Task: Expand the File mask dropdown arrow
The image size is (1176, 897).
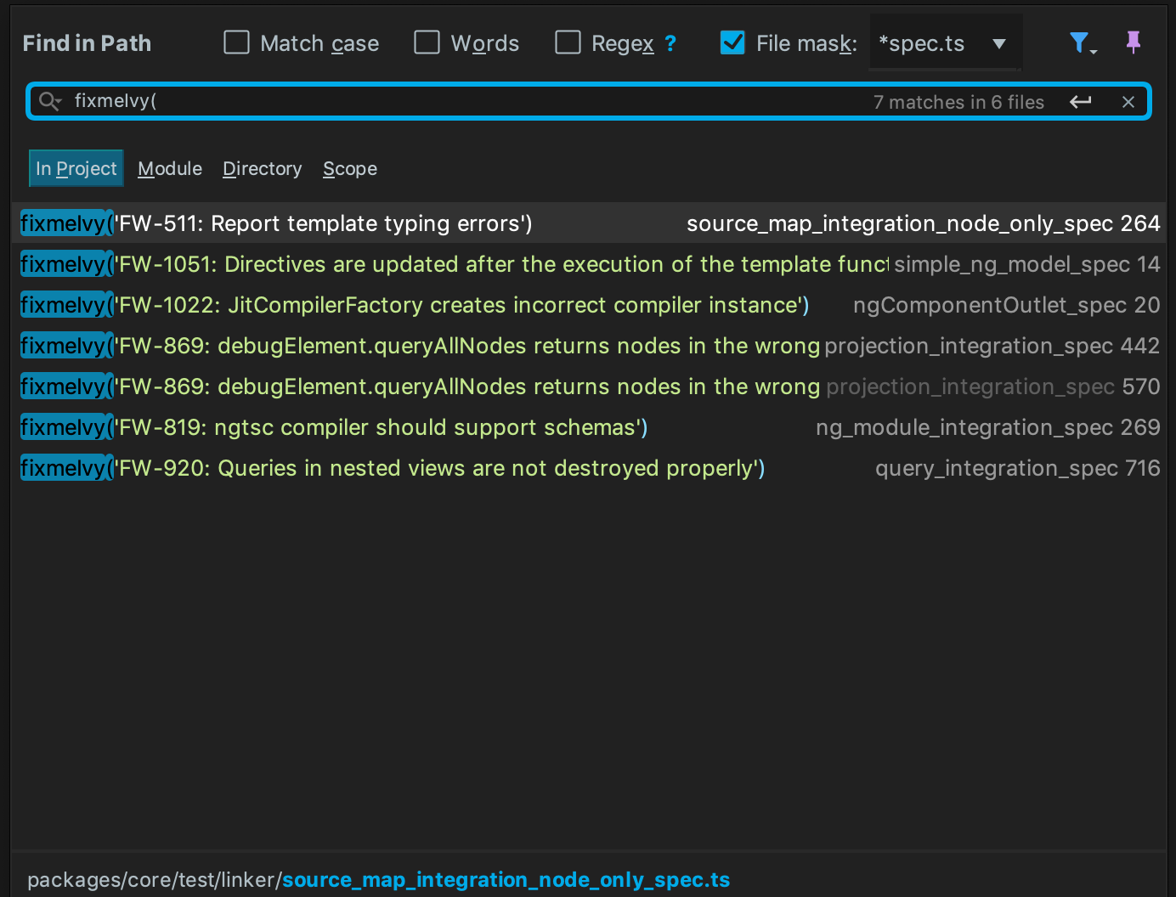Action: click(999, 43)
